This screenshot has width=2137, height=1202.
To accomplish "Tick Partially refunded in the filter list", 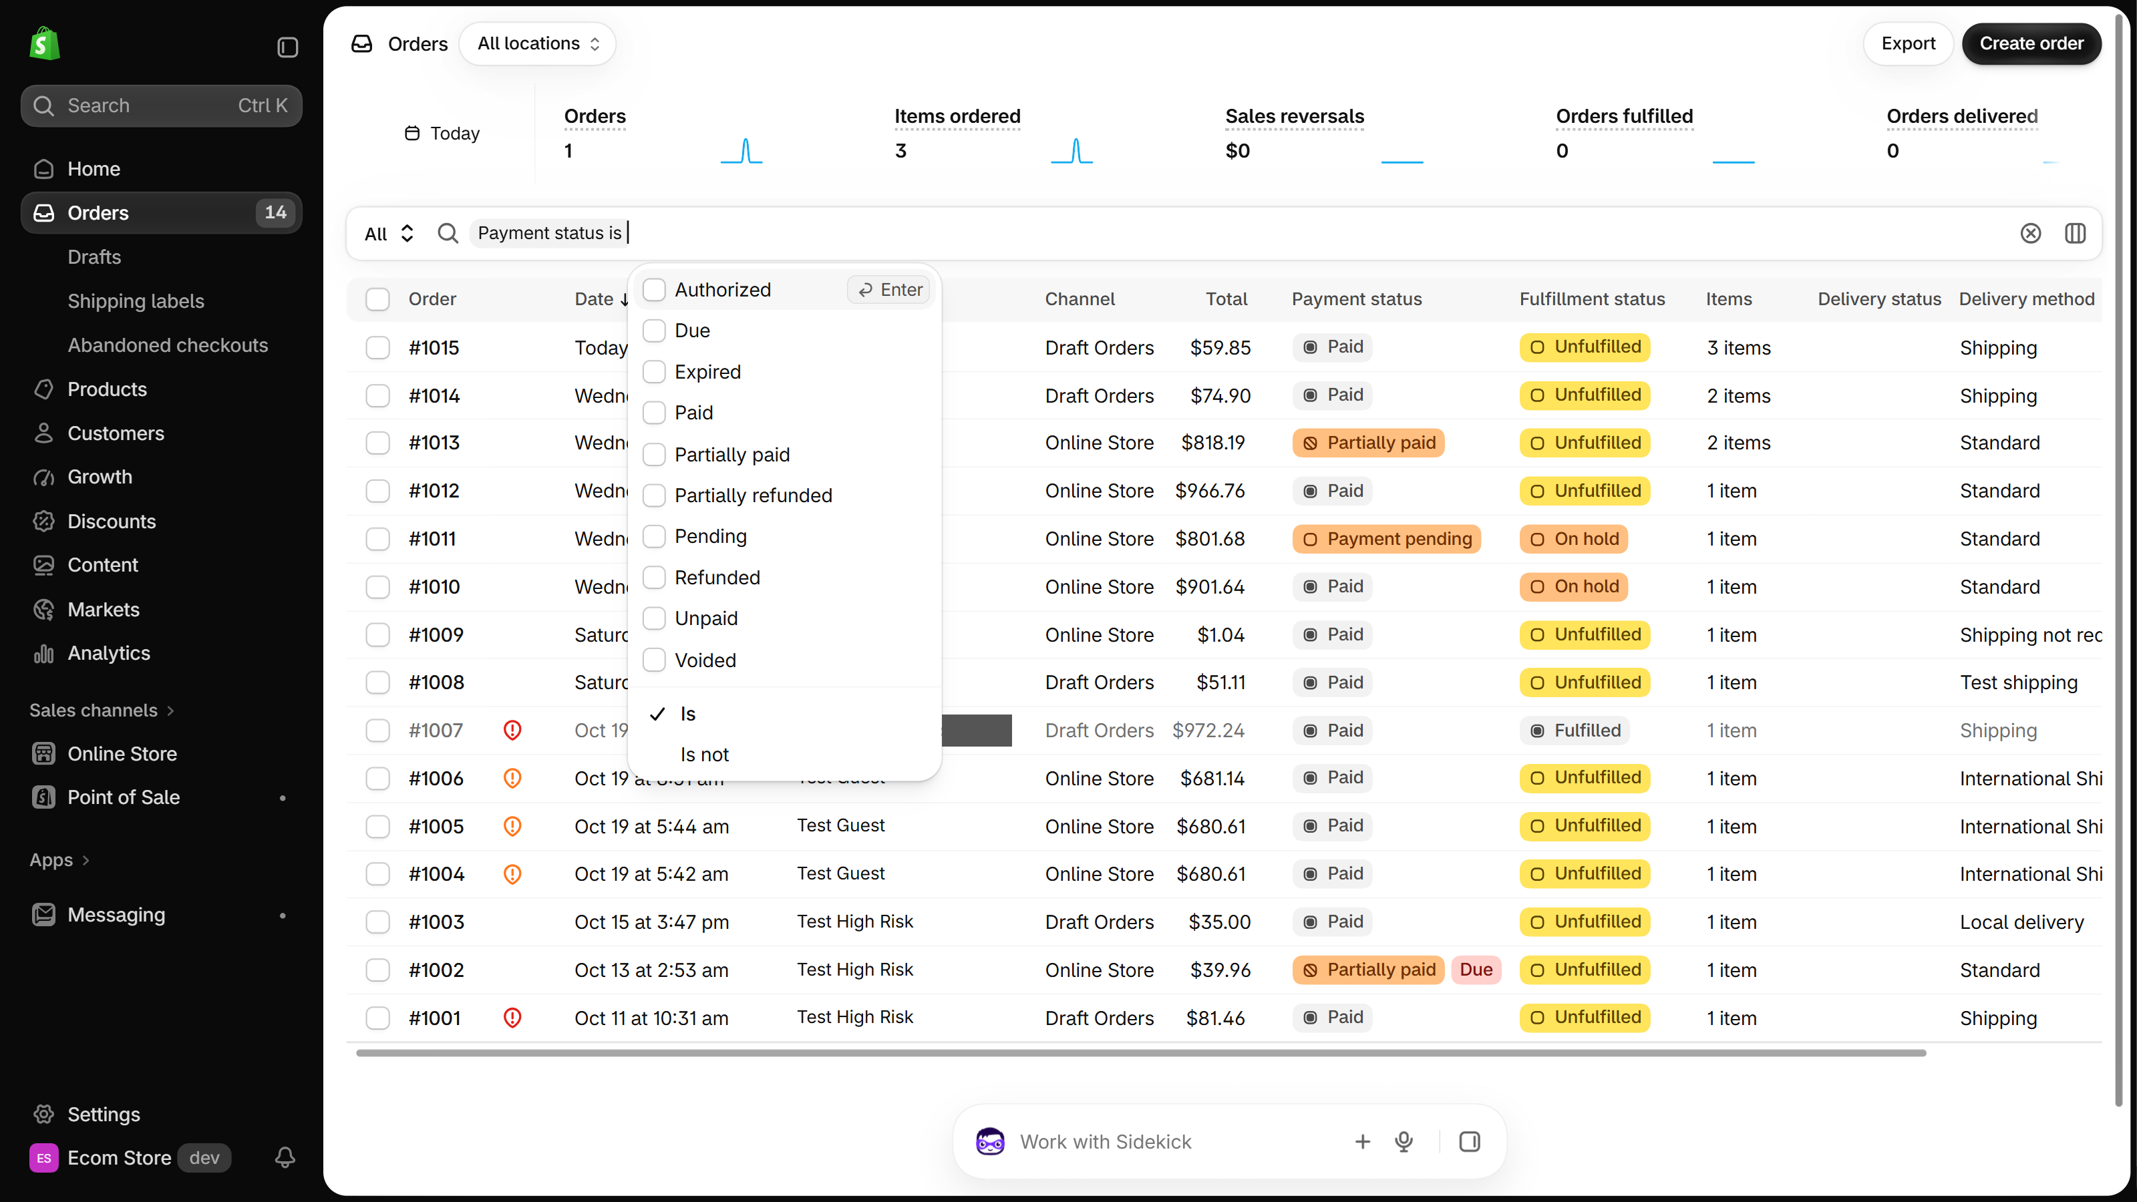I will click(x=654, y=495).
